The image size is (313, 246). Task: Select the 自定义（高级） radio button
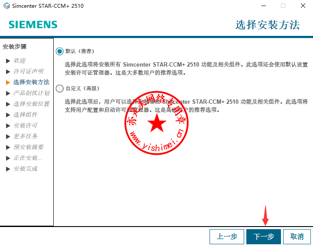tap(60, 89)
